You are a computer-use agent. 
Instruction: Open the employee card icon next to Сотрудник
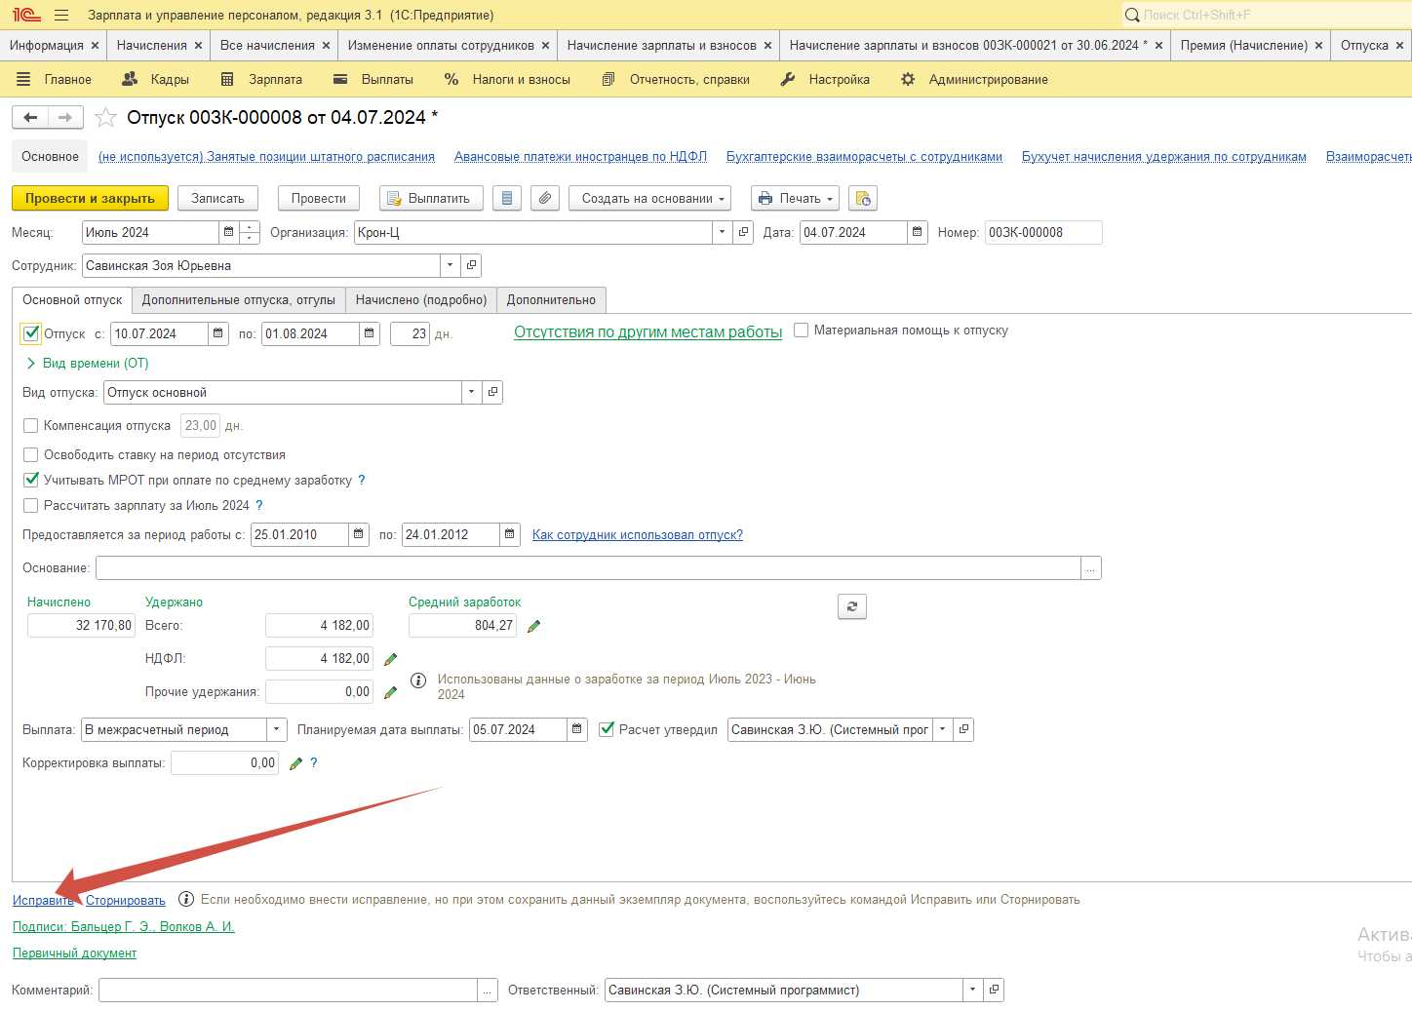tap(471, 265)
